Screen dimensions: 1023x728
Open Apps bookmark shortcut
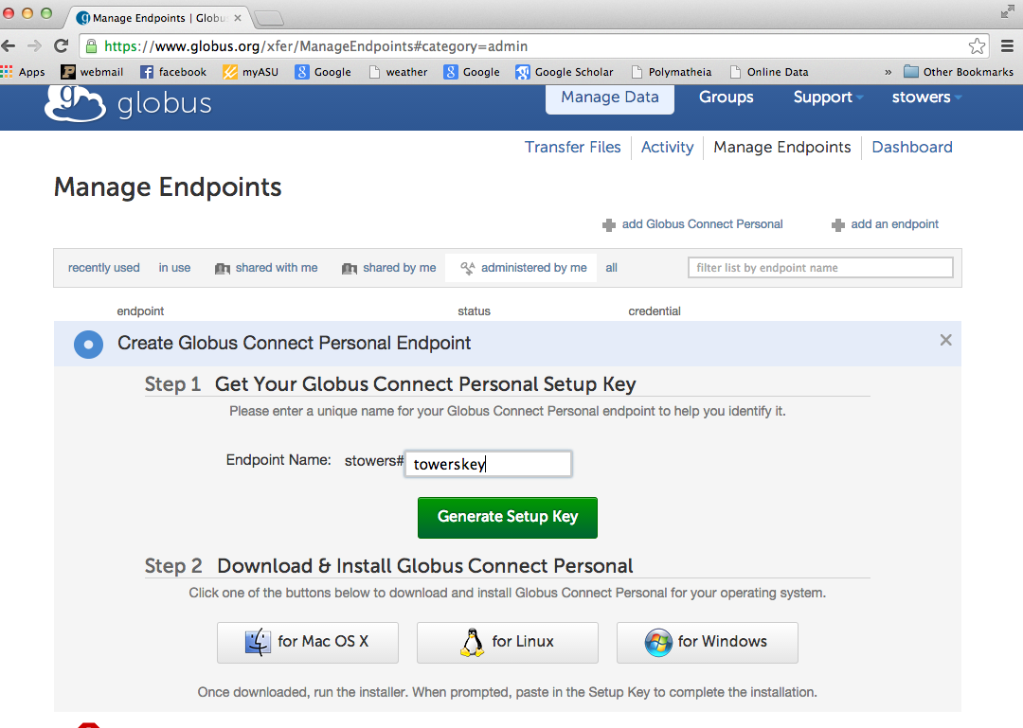[23, 72]
